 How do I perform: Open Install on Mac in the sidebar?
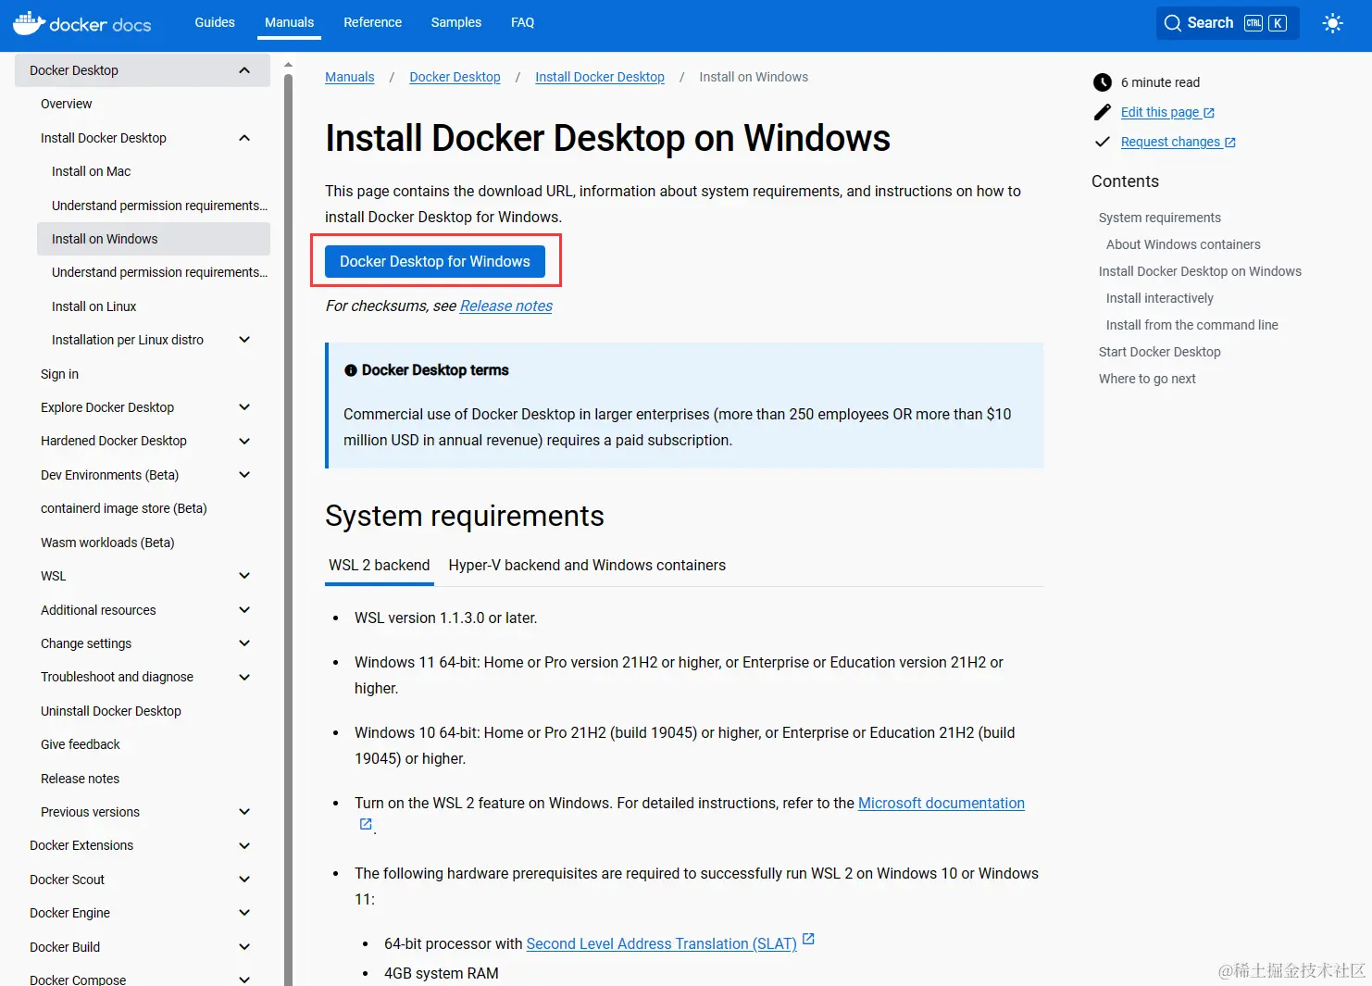click(91, 171)
